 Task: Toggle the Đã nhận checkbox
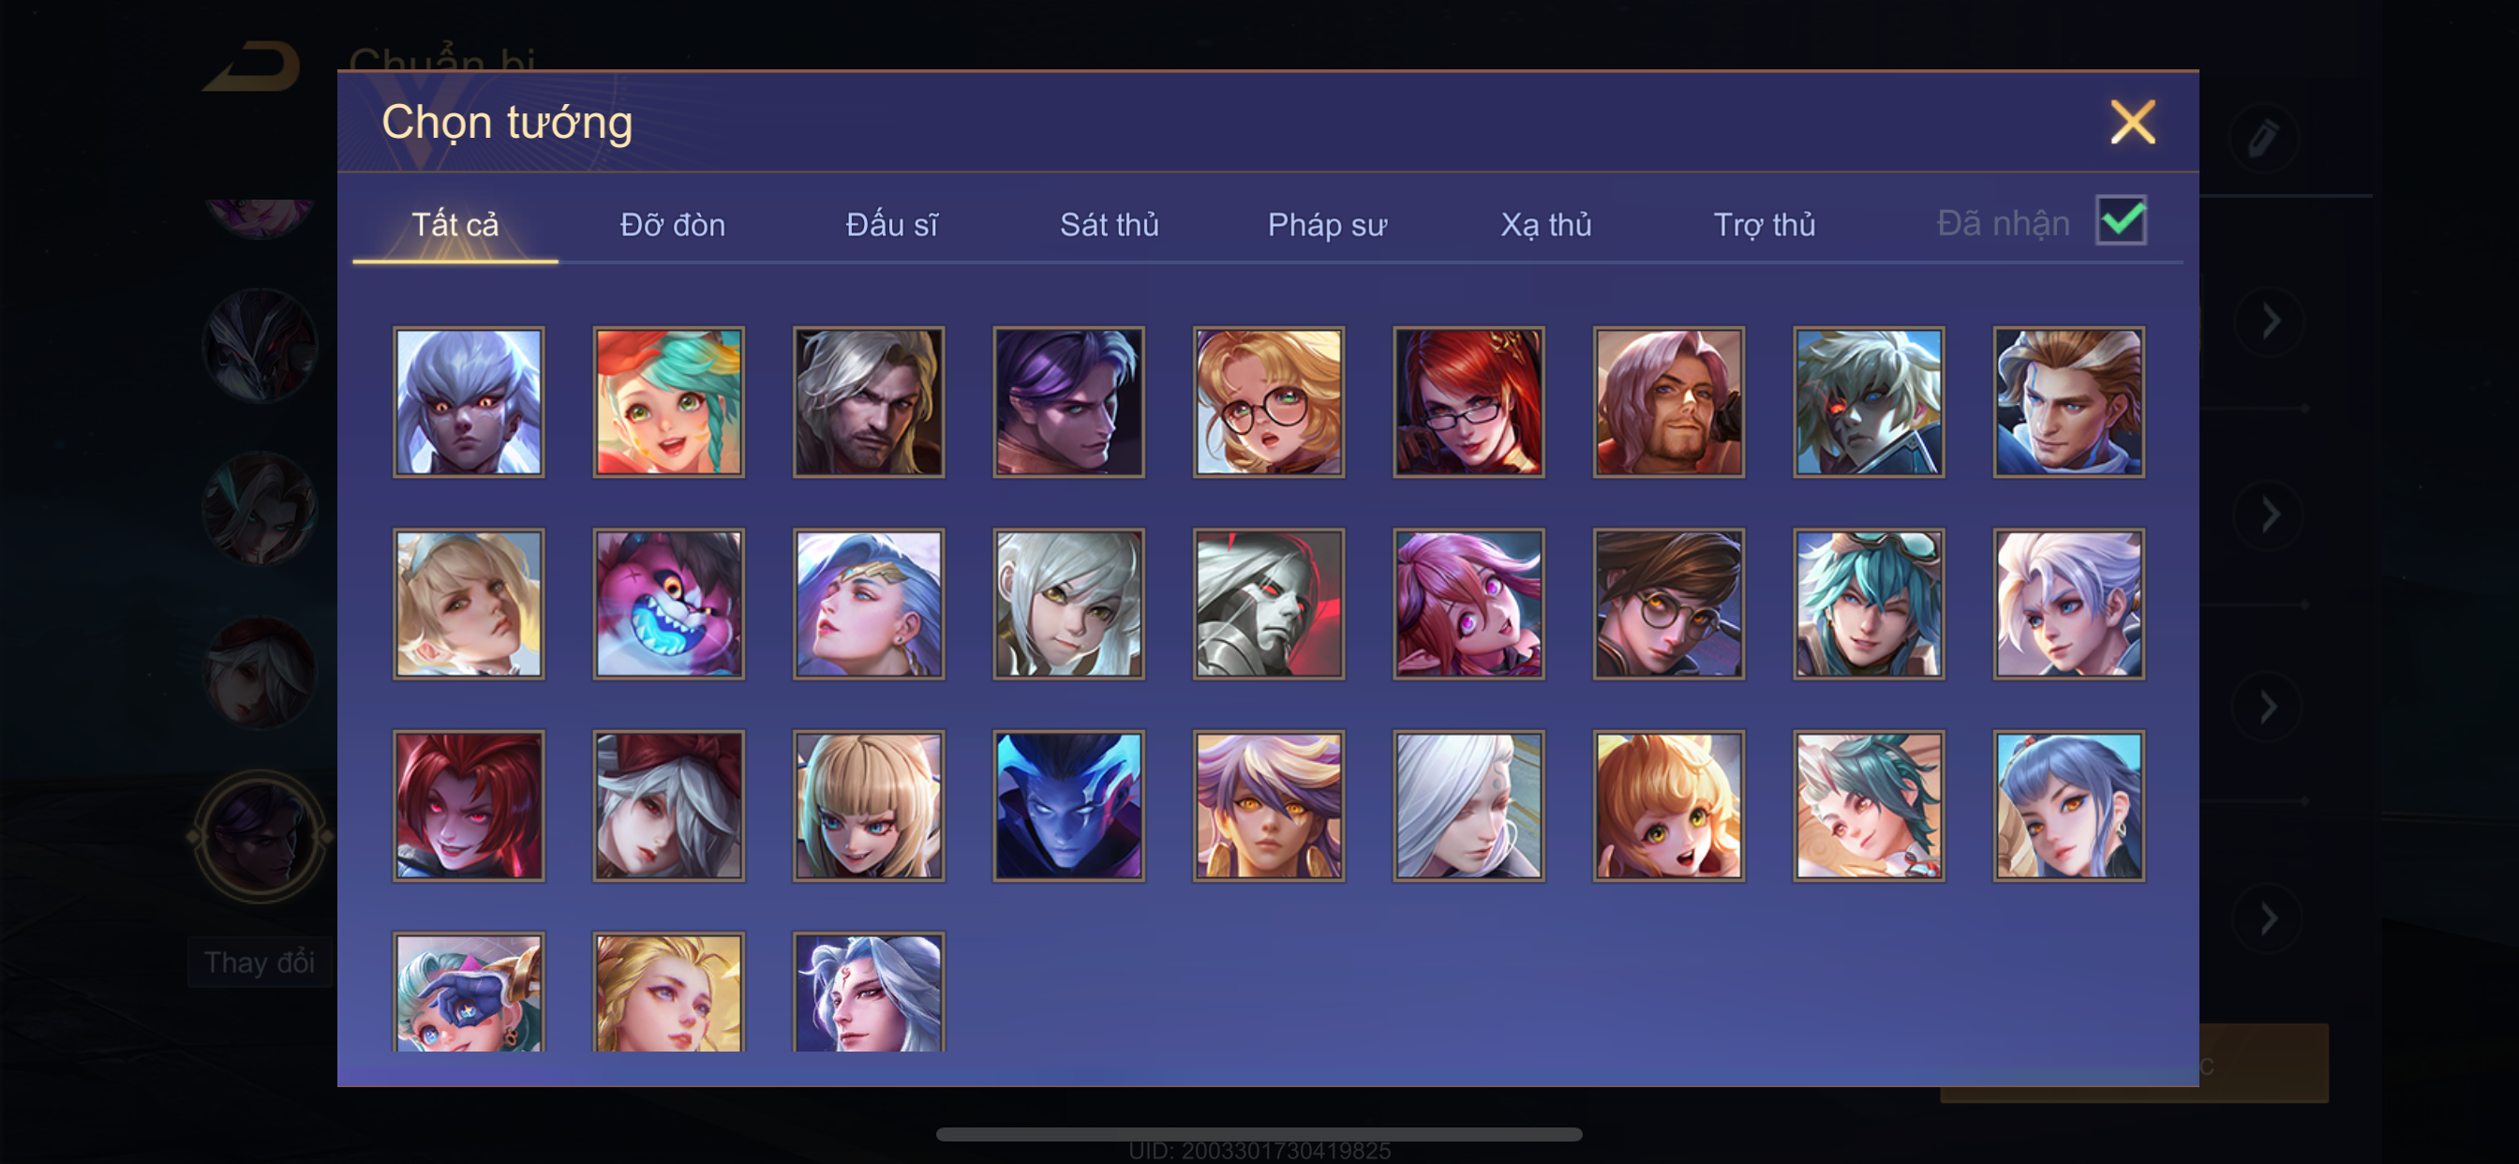[x=2121, y=220]
